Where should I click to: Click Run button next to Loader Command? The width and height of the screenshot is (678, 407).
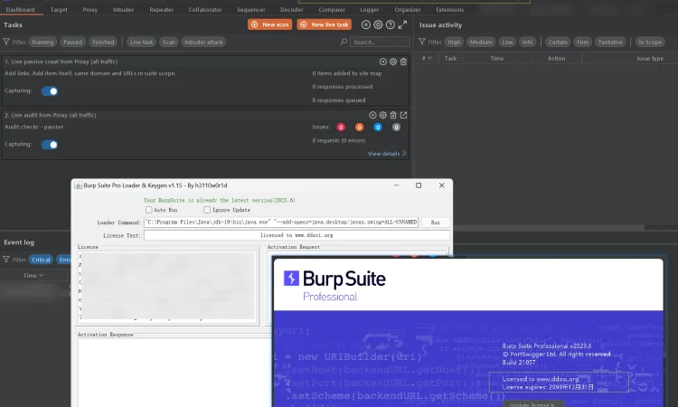(436, 222)
